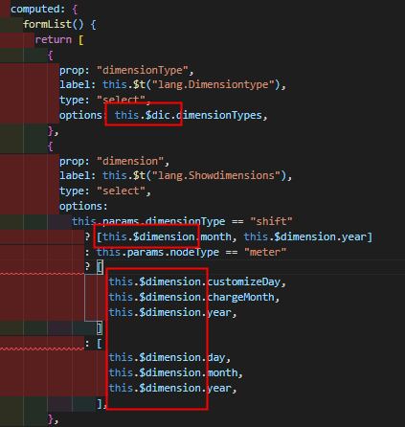Image resolution: width=405 pixels, height=427 pixels.
Task: Click "lang.Dimensiontype" translation string
Action: 214,85
